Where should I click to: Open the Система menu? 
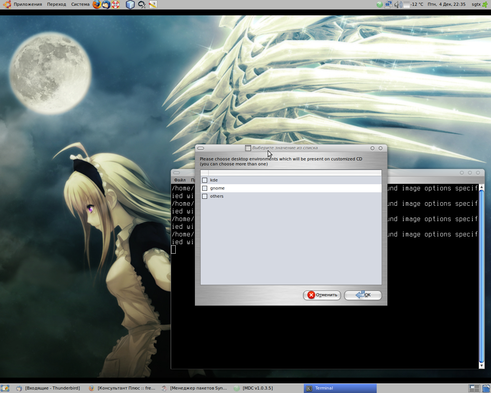(x=80, y=5)
